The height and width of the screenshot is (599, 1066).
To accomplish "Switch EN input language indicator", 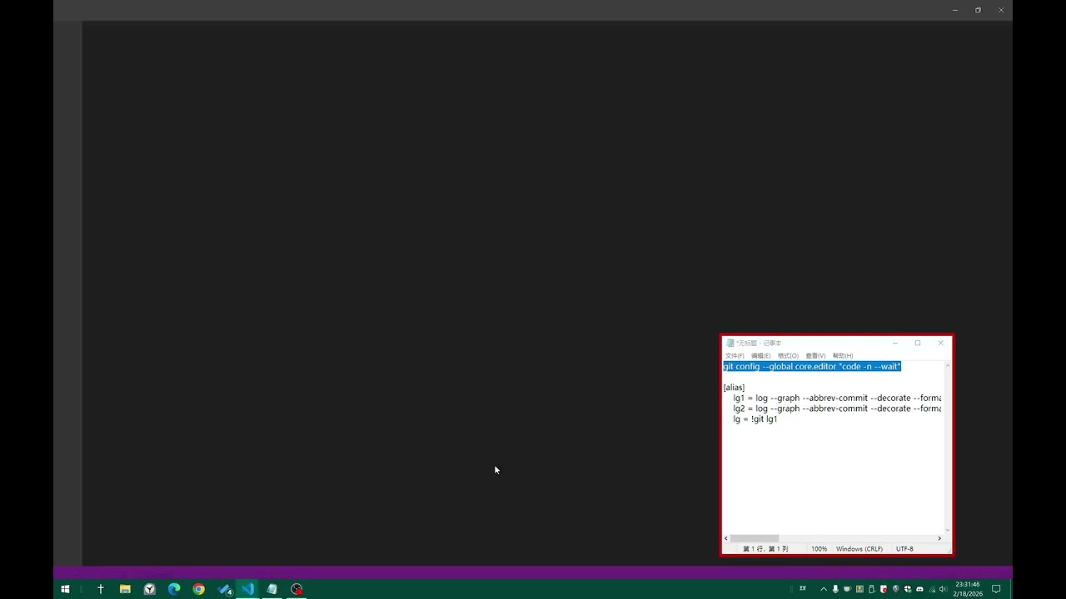I will click(803, 588).
